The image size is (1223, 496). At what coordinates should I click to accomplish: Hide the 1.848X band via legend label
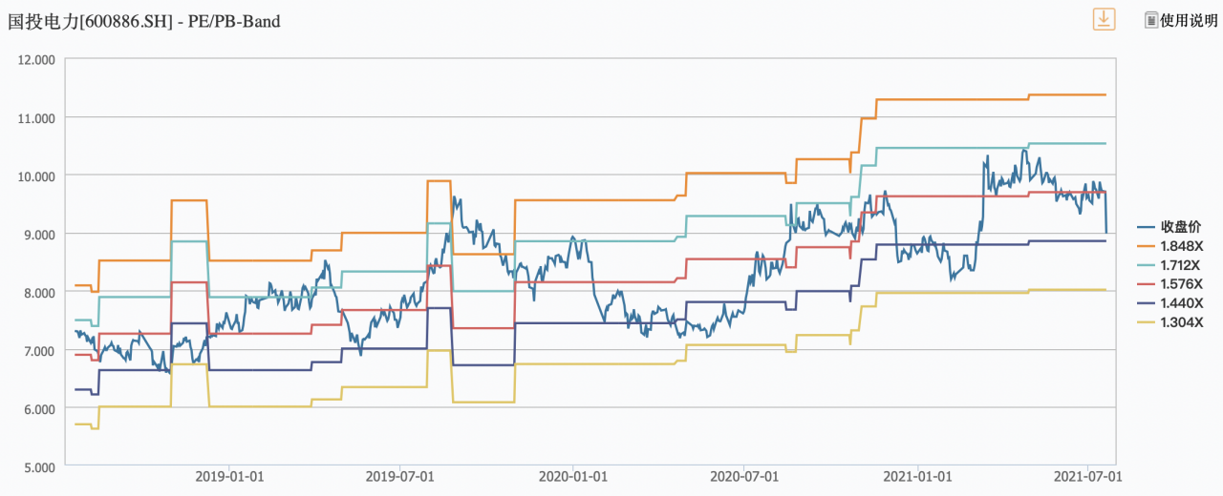(1181, 246)
